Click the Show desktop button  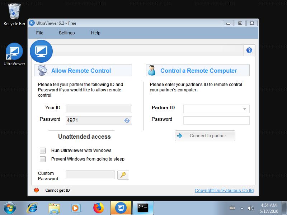(x=284, y=208)
